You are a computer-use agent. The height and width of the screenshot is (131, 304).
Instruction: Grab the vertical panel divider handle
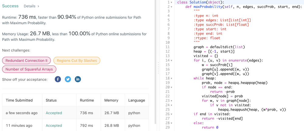tap(158, 68)
